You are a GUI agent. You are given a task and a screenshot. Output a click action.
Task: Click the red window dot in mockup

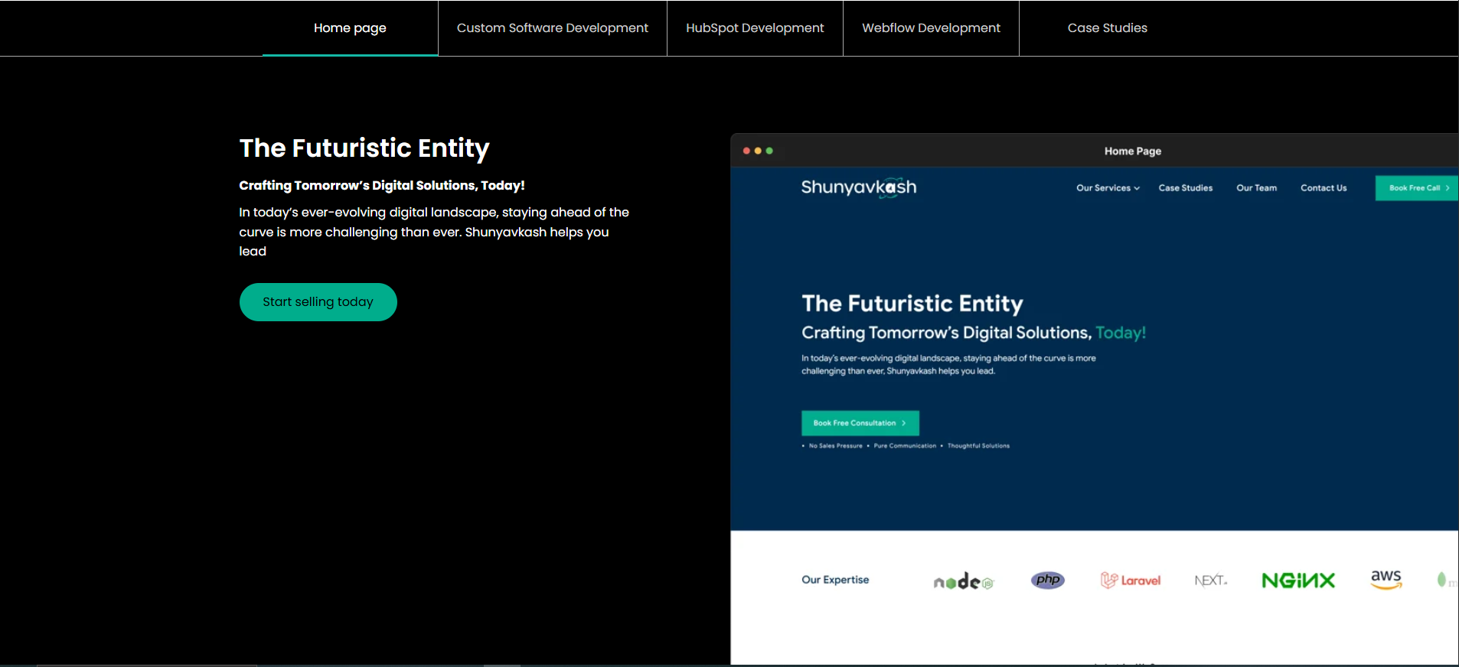[746, 151]
